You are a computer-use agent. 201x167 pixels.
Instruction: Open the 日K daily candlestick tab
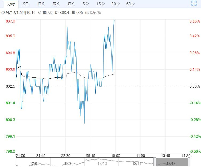(41, 4)
